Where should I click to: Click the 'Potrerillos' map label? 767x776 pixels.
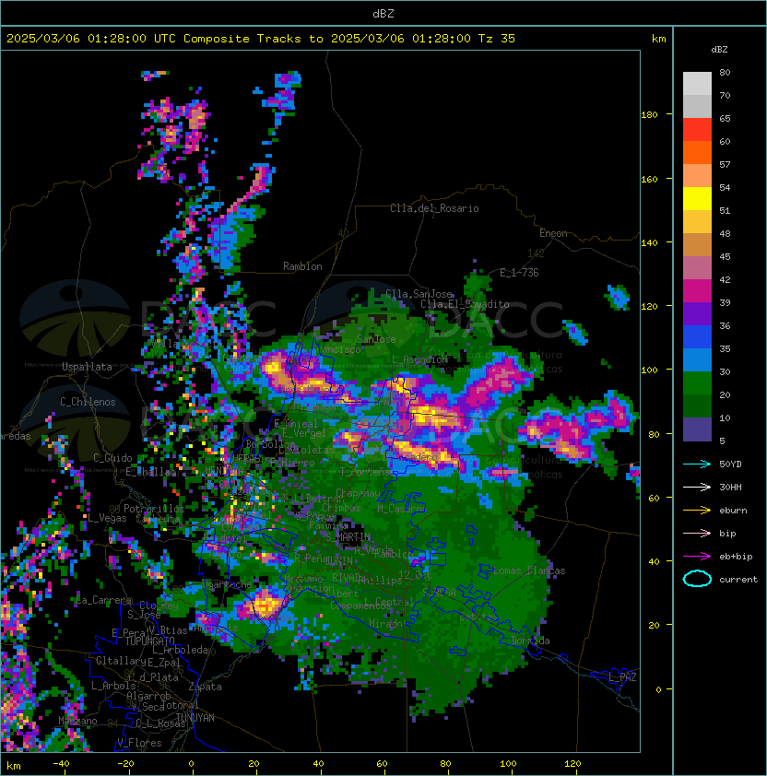pos(154,508)
